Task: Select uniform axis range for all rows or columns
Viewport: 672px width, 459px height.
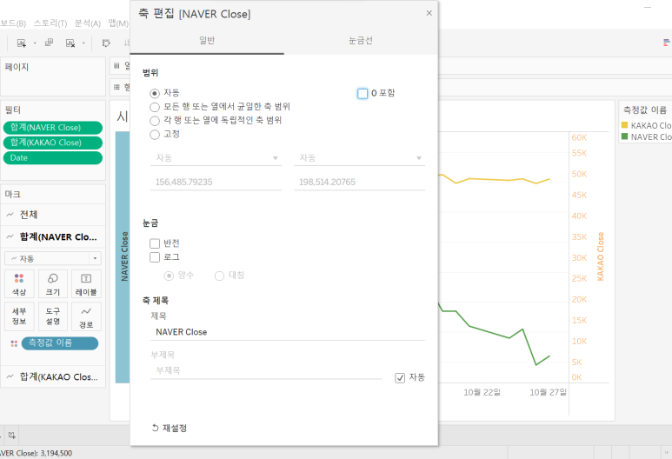Action: 155,107
